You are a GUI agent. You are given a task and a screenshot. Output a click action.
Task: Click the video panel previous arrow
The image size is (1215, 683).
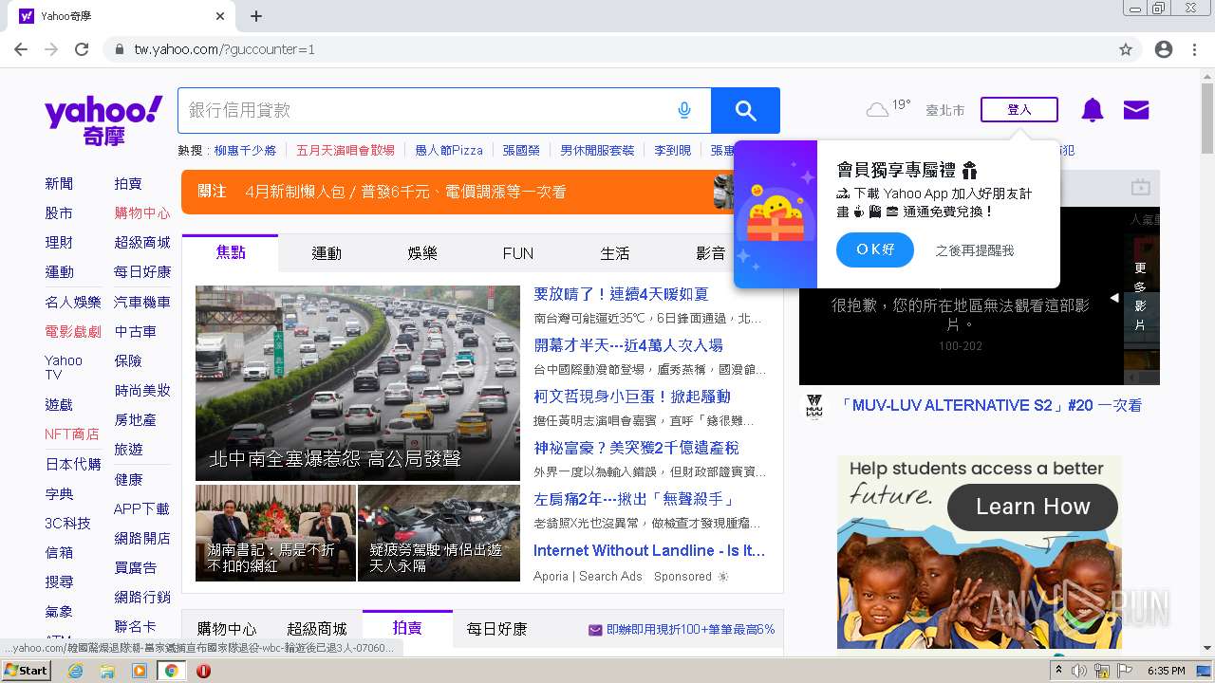1114,298
